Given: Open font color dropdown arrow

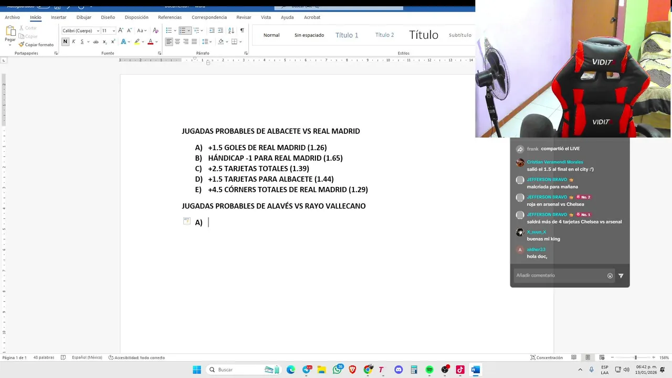Looking at the screenshot, I should [x=156, y=41].
